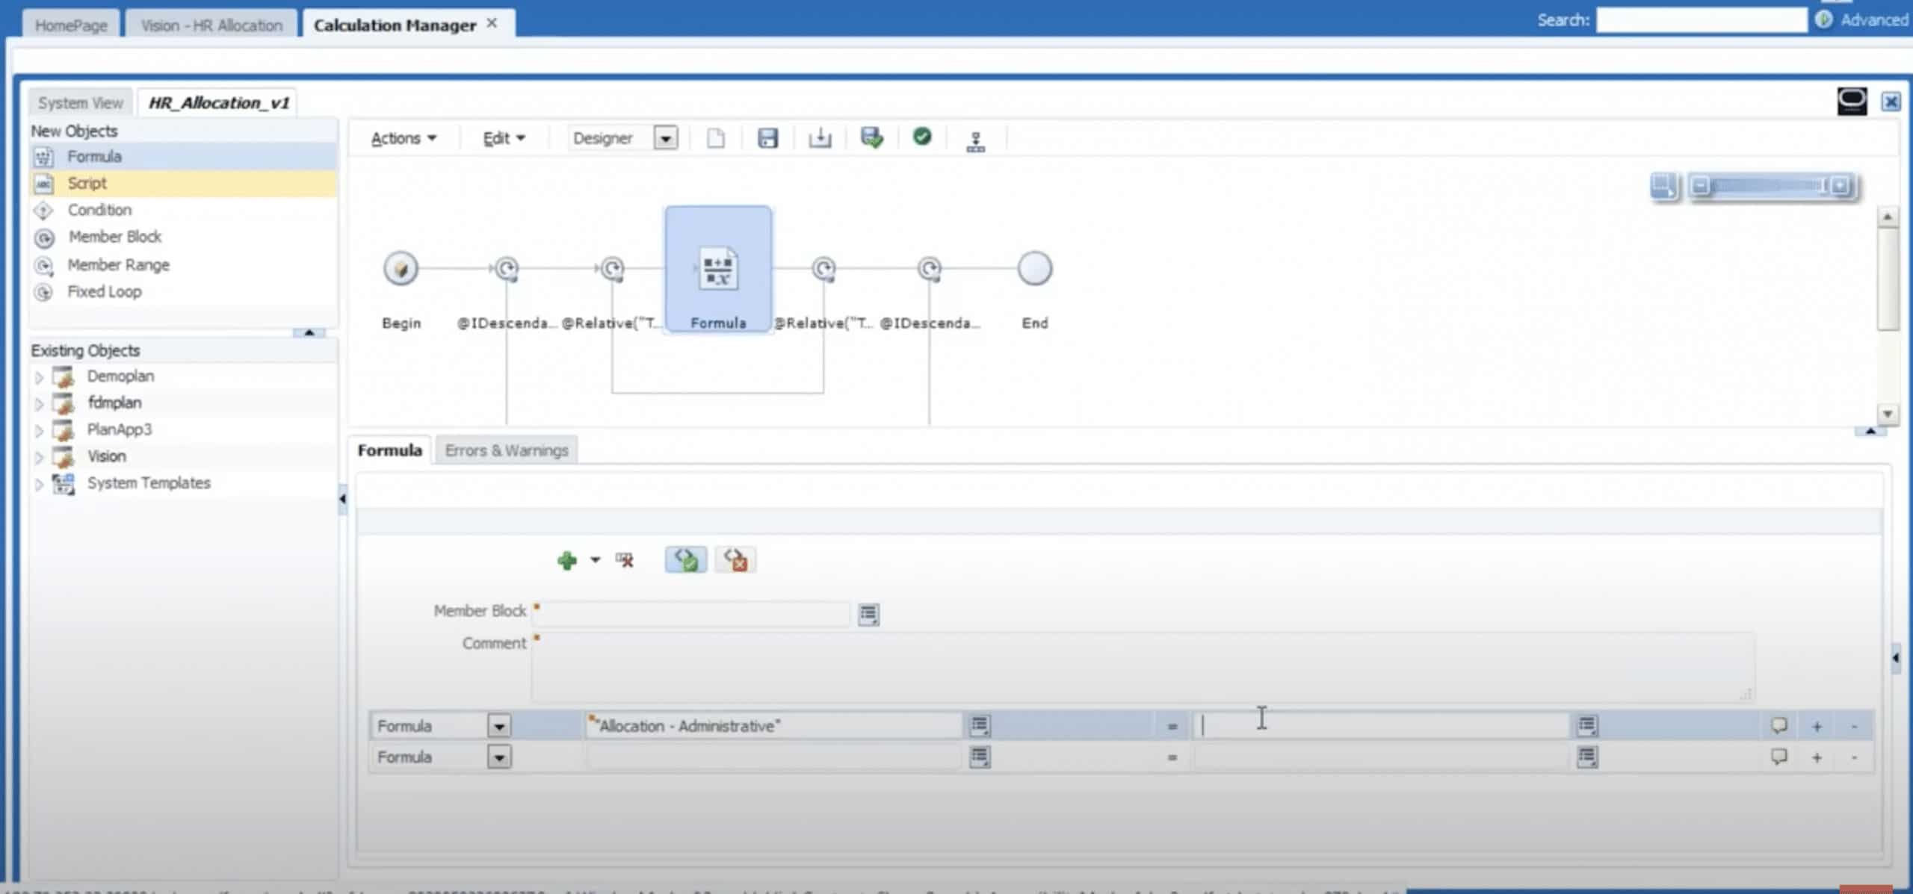Click the flowchart zoom slider
Screen dimensions: 1913x894
(x=1768, y=186)
